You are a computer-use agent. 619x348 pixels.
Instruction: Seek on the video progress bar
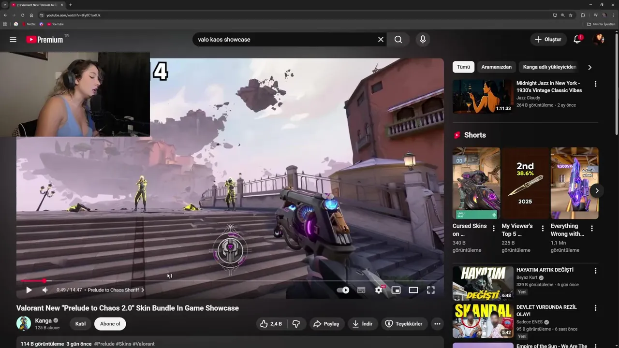[x=230, y=281]
